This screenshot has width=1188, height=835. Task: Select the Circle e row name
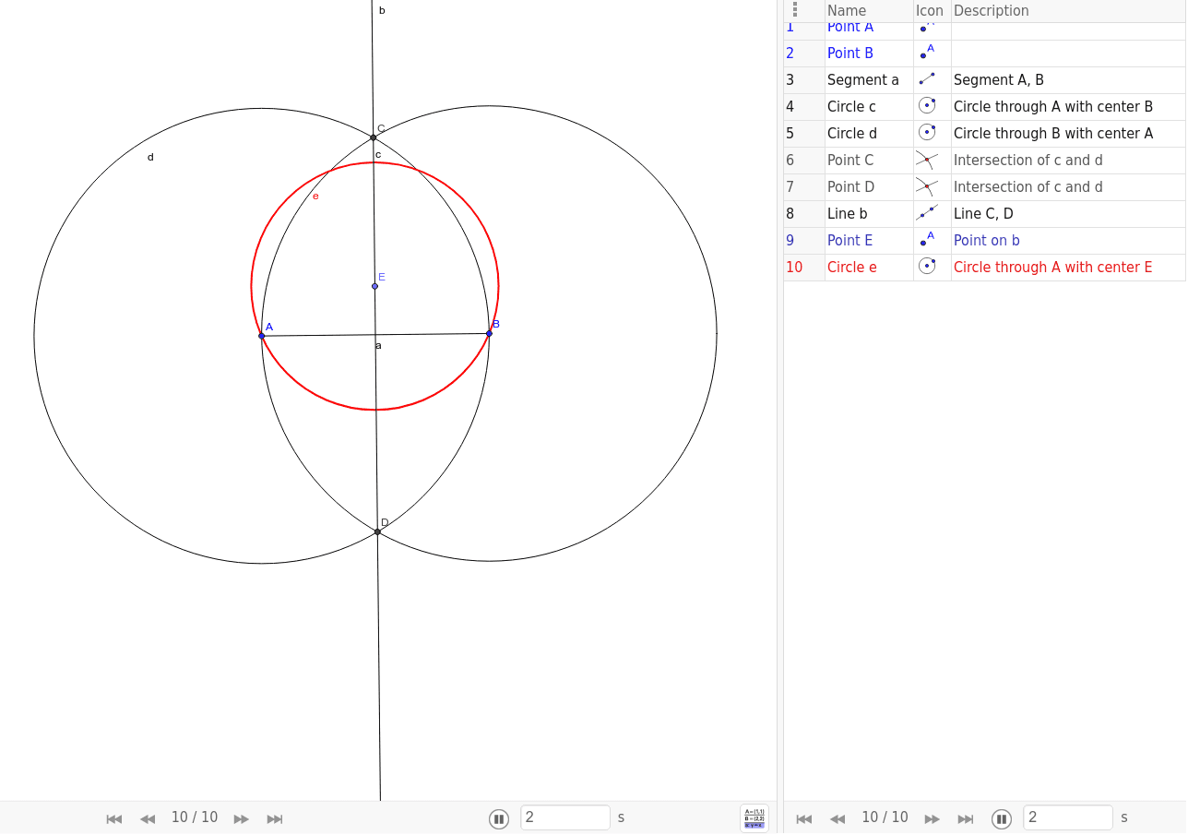tap(852, 268)
